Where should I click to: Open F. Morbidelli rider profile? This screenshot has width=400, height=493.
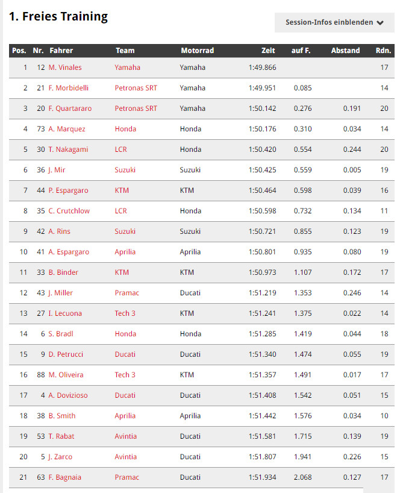point(68,88)
